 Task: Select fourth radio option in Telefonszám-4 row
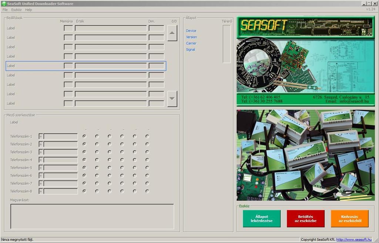click(122, 160)
